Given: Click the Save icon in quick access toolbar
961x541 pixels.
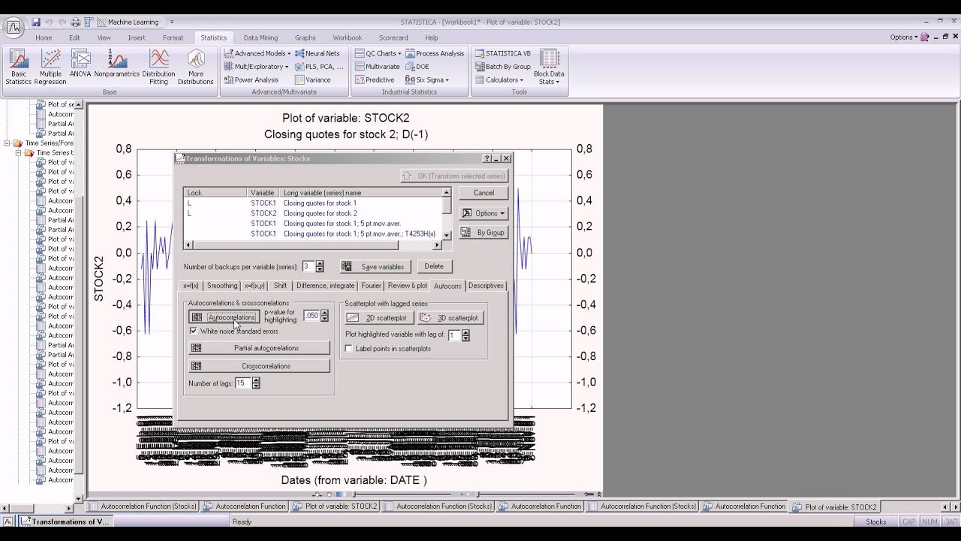Looking at the screenshot, I should click(35, 22).
